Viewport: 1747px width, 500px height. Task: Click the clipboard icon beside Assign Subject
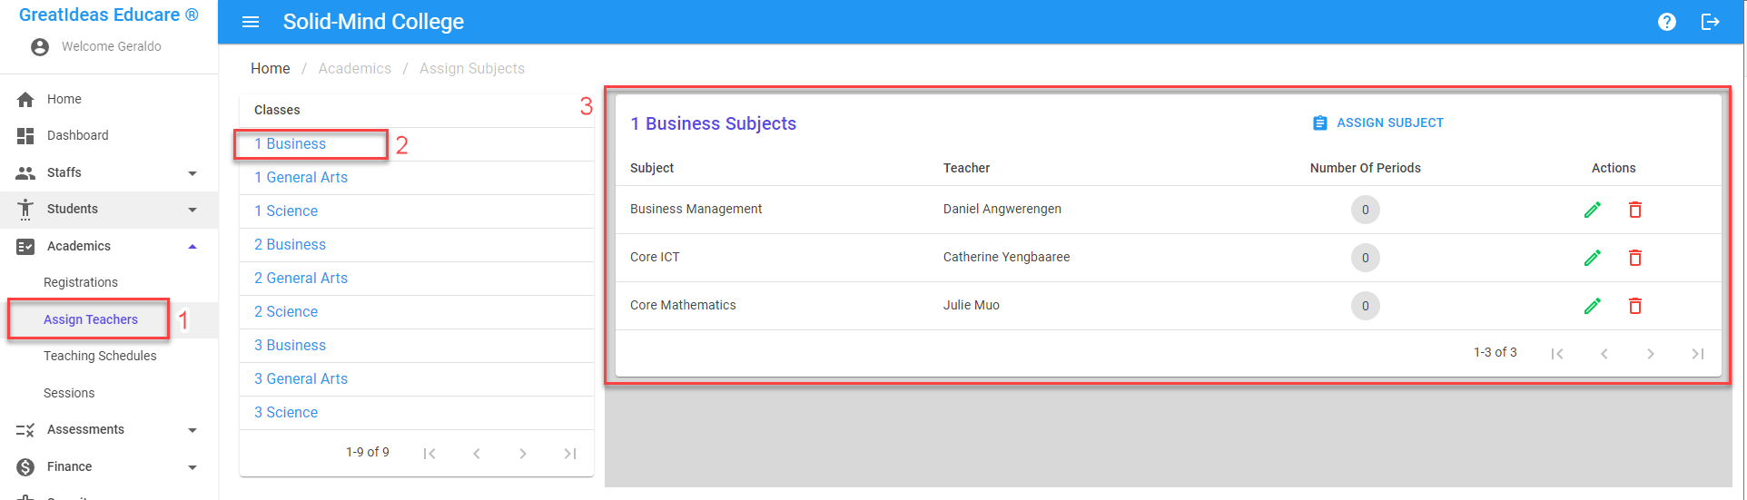1320,123
